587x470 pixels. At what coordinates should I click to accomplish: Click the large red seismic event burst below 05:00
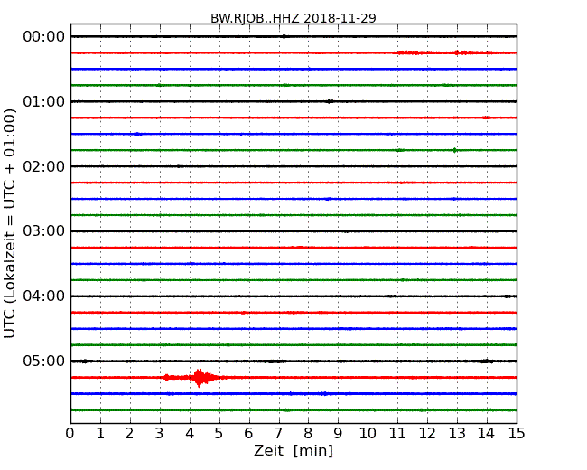point(195,378)
